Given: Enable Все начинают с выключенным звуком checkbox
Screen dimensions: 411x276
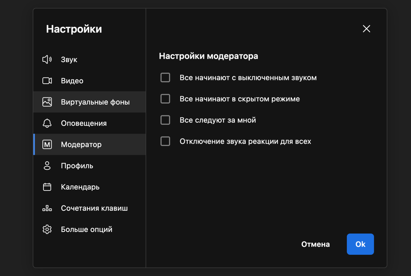Looking at the screenshot, I should (165, 77).
